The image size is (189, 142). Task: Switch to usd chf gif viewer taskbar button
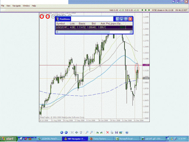click(153, 139)
